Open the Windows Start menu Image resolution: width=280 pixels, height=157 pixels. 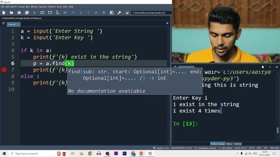(x=4, y=154)
